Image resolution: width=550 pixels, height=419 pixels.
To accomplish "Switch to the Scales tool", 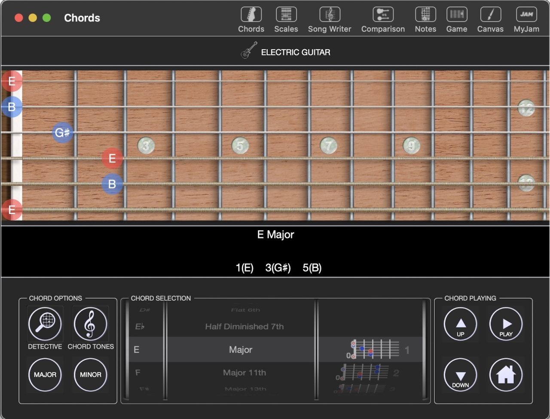I will pos(286,20).
